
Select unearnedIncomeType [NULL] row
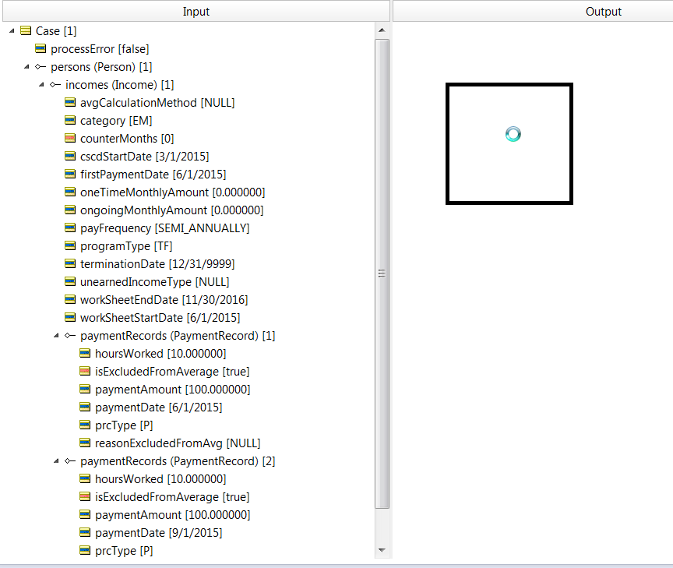tap(155, 282)
